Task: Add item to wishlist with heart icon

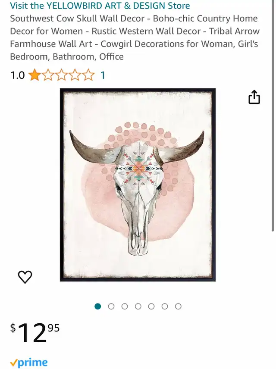Action: [x=25, y=277]
